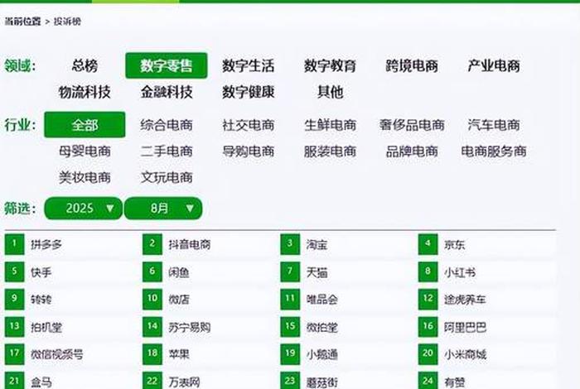The image size is (580, 389).
Task: Select the 总榜 domain tab
Action: pyautogui.click(x=85, y=65)
